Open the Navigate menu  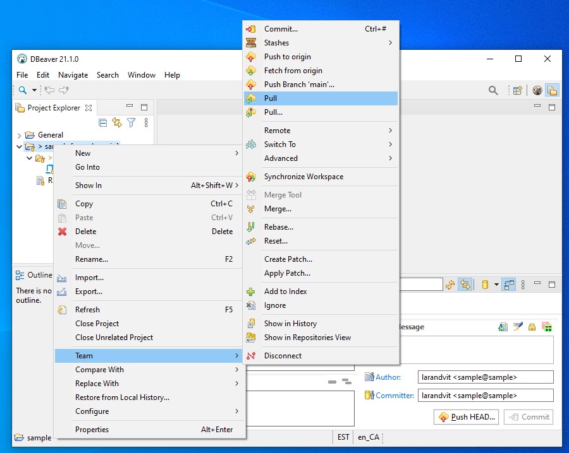73,75
